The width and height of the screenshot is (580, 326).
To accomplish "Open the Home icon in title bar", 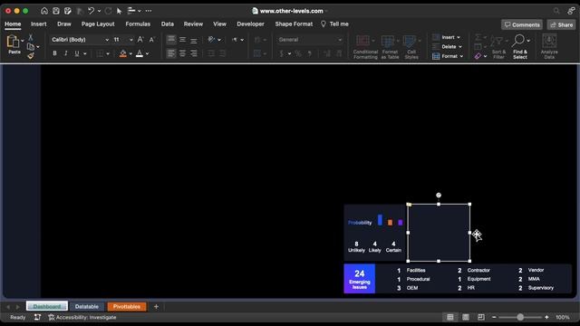I will [x=44, y=11].
